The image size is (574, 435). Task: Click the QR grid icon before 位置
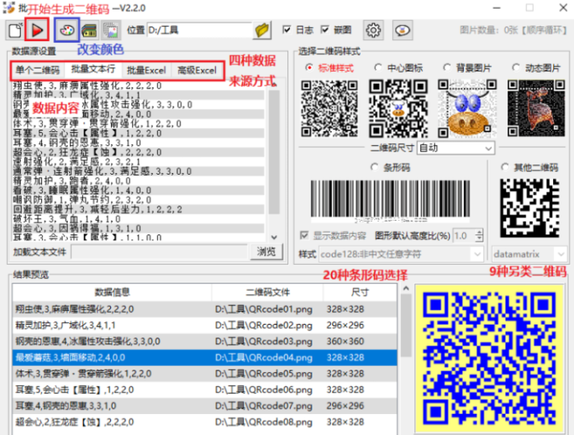pos(110,31)
